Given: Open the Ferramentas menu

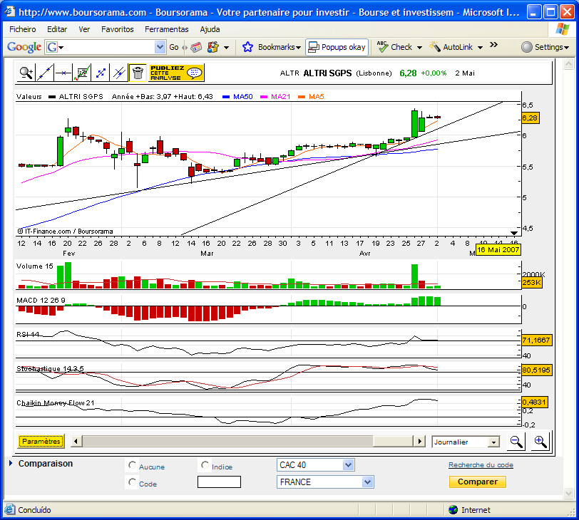Looking at the screenshot, I should (167, 29).
